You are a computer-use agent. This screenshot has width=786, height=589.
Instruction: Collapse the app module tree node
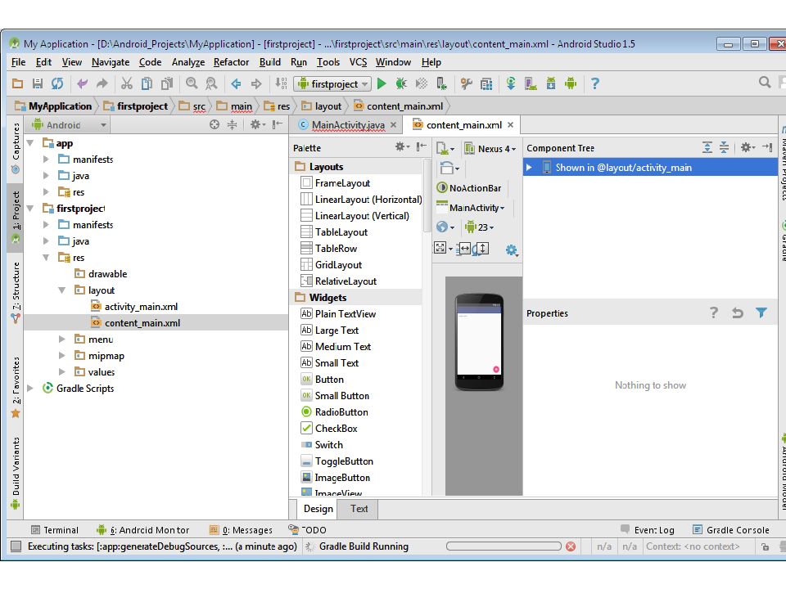click(30, 143)
